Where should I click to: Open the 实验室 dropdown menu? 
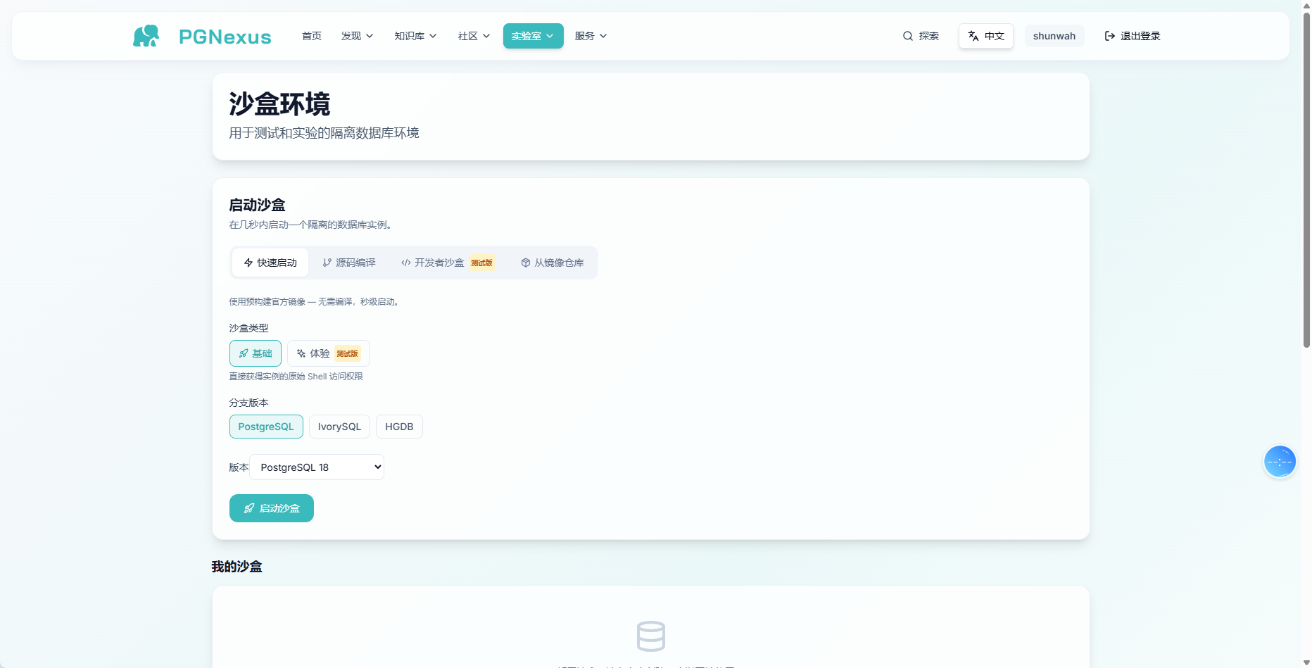point(533,36)
